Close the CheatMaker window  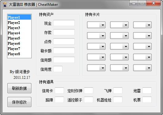pyautogui.click(x=153, y=3)
